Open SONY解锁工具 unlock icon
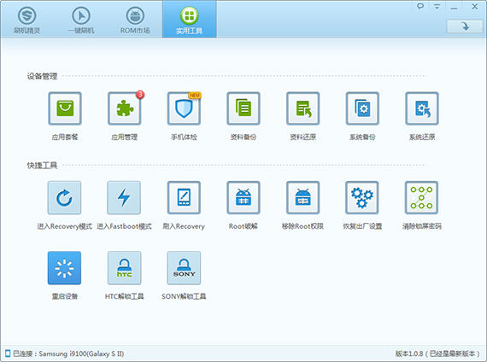Viewport: 487px width, 362px height. (184, 268)
